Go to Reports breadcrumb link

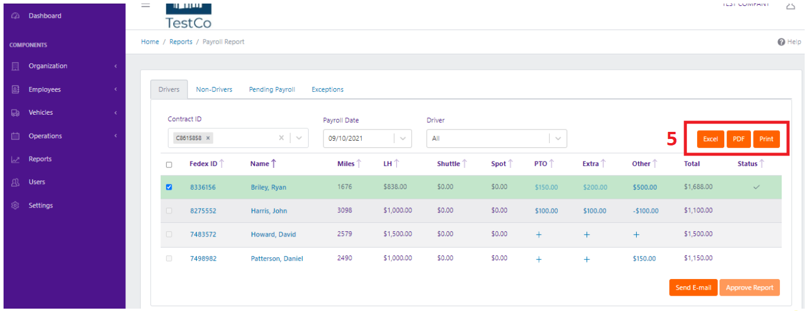(x=181, y=42)
